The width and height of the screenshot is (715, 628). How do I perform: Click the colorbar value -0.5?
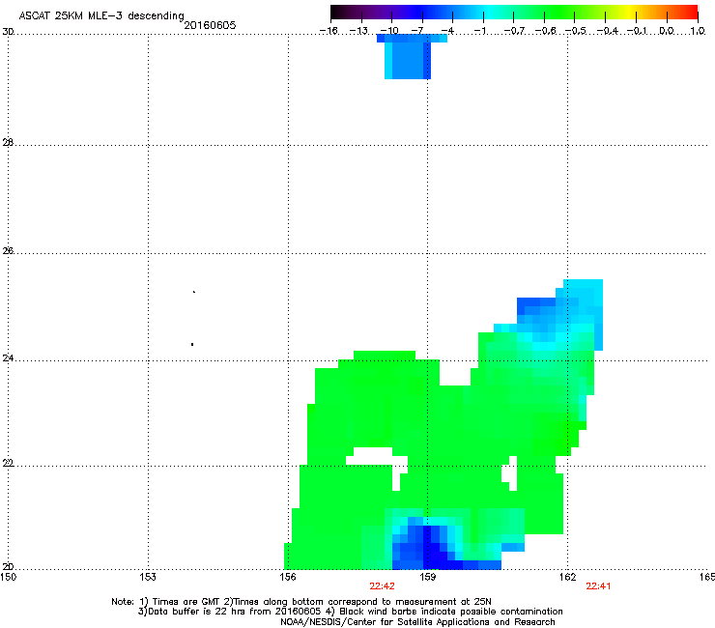coord(576,31)
